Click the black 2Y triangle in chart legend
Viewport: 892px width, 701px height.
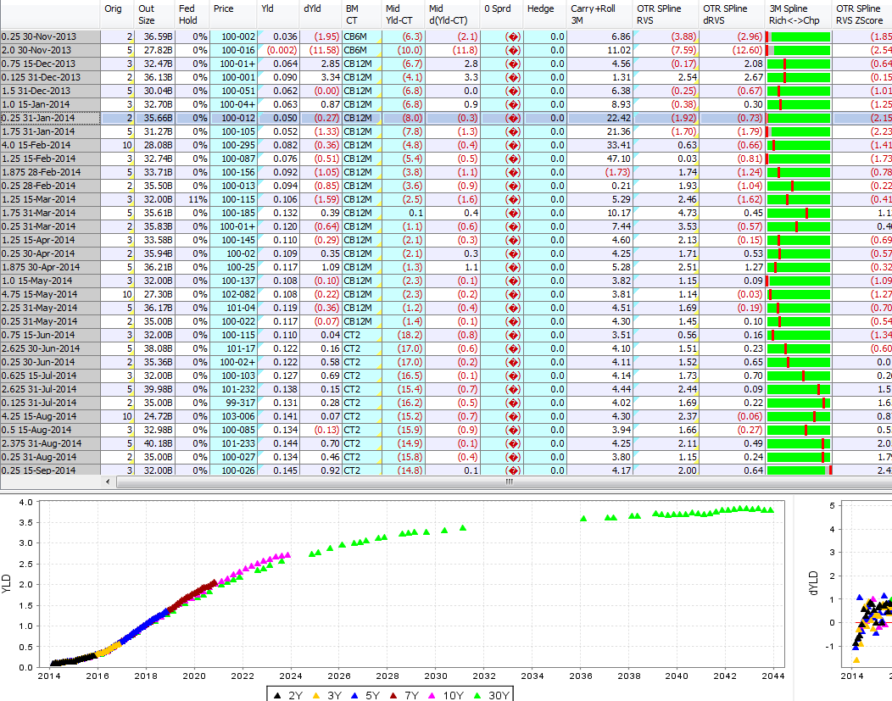tap(277, 695)
